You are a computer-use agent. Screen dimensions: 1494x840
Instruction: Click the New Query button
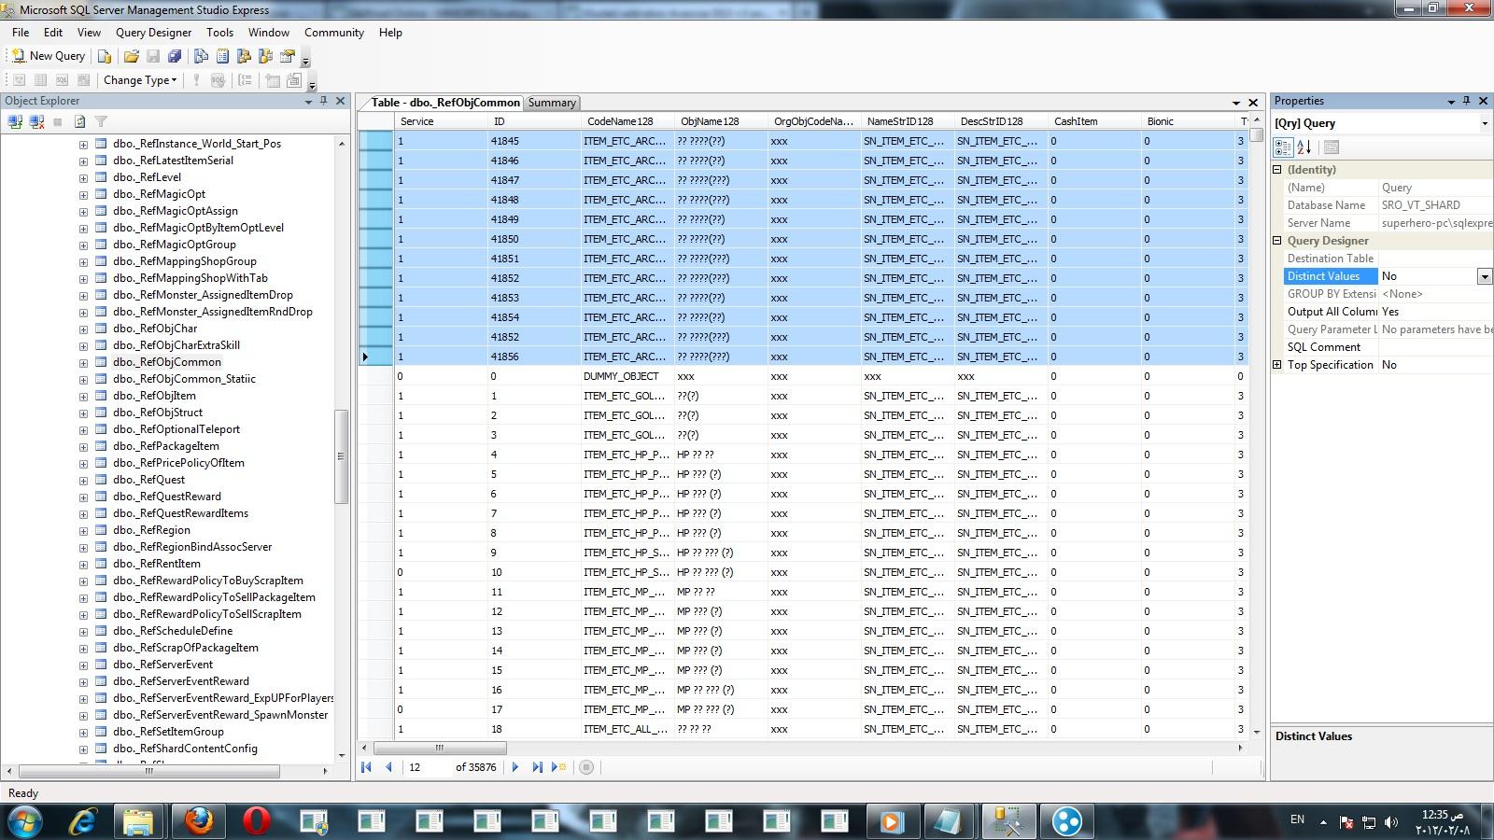(x=49, y=56)
